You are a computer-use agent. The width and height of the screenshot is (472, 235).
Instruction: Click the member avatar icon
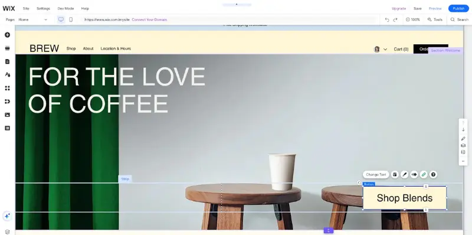pyautogui.click(x=377, y=49)
